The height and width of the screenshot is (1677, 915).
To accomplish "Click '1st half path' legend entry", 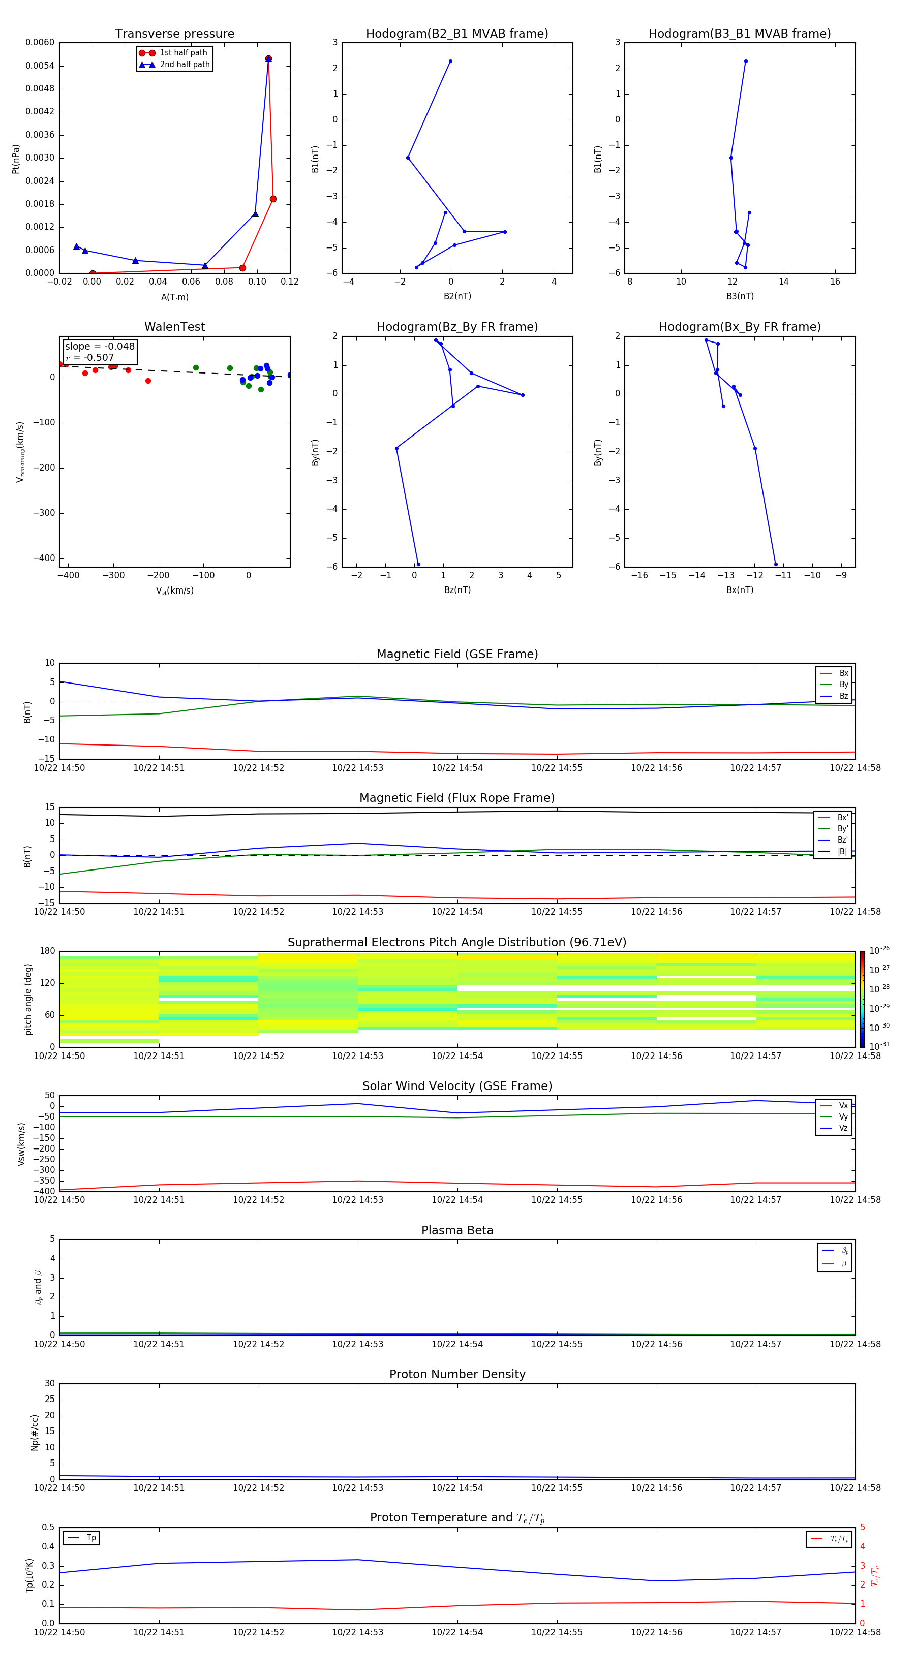I will coord(173,53).
